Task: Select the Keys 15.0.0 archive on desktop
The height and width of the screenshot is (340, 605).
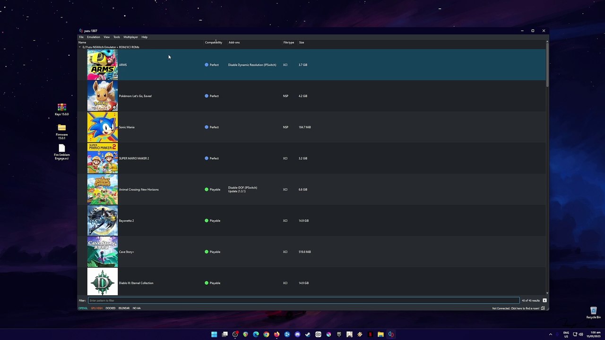Action: click(61, 110)
